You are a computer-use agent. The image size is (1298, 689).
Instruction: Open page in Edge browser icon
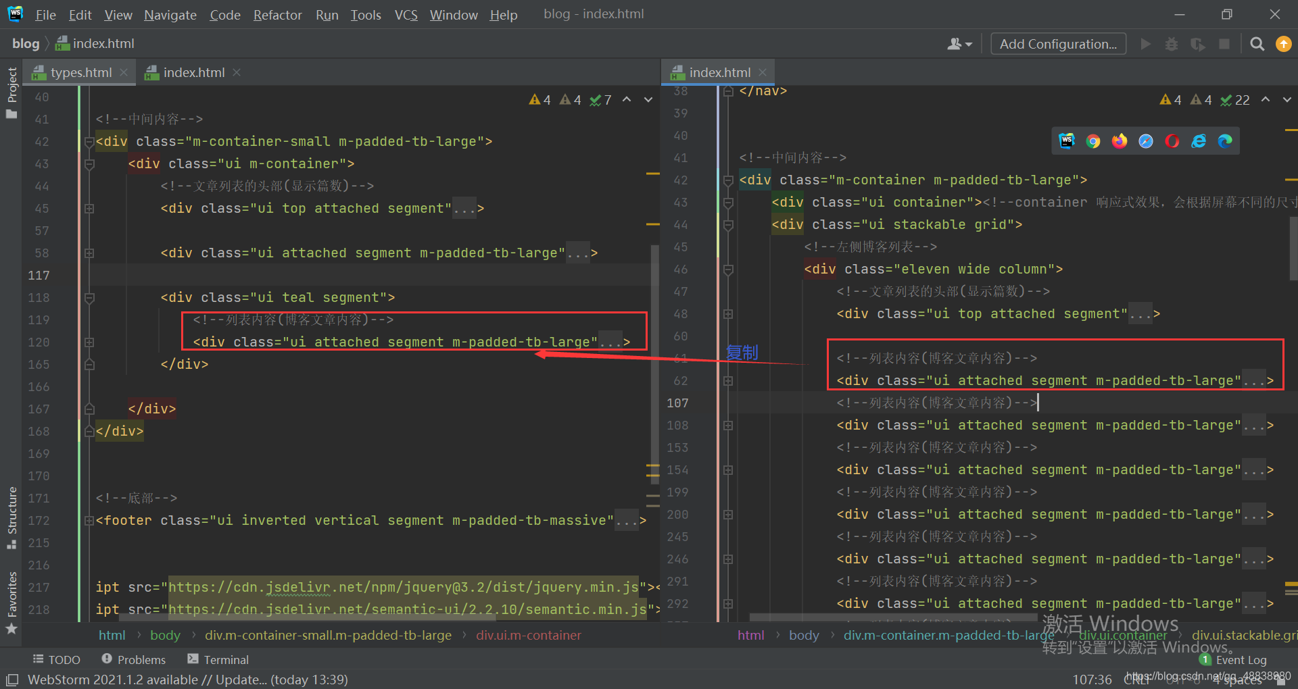[x=1225, y=141]
